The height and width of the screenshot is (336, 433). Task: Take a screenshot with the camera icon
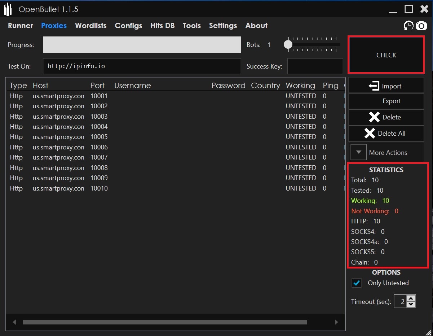[x=421, y=26]
